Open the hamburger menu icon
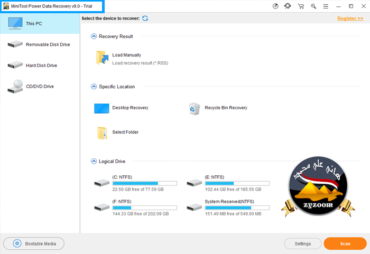The height and width of the screenshot is (254, 370). (x=326, y=7)
